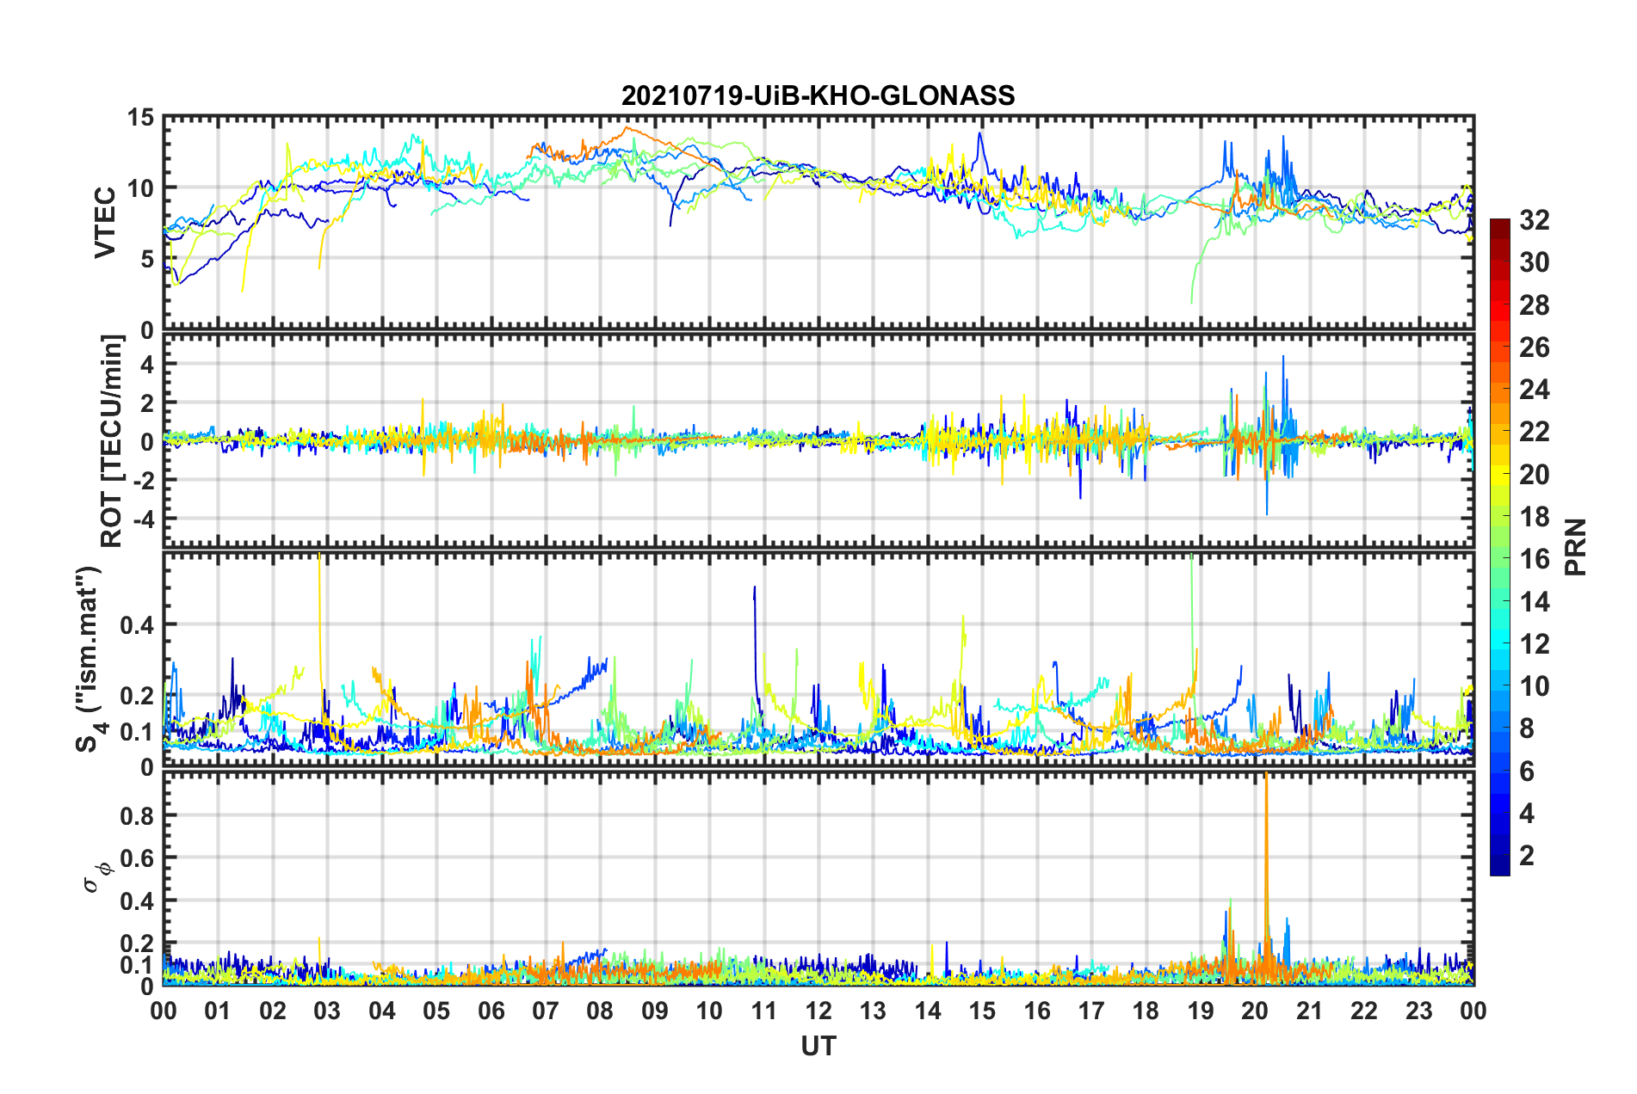Click S4 axis tick value 0.4
The height and width of the screenshot is (1094, 1637).
coord(137,625)
